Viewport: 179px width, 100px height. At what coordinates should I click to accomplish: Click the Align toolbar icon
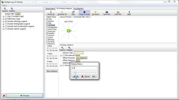[73, 12]
